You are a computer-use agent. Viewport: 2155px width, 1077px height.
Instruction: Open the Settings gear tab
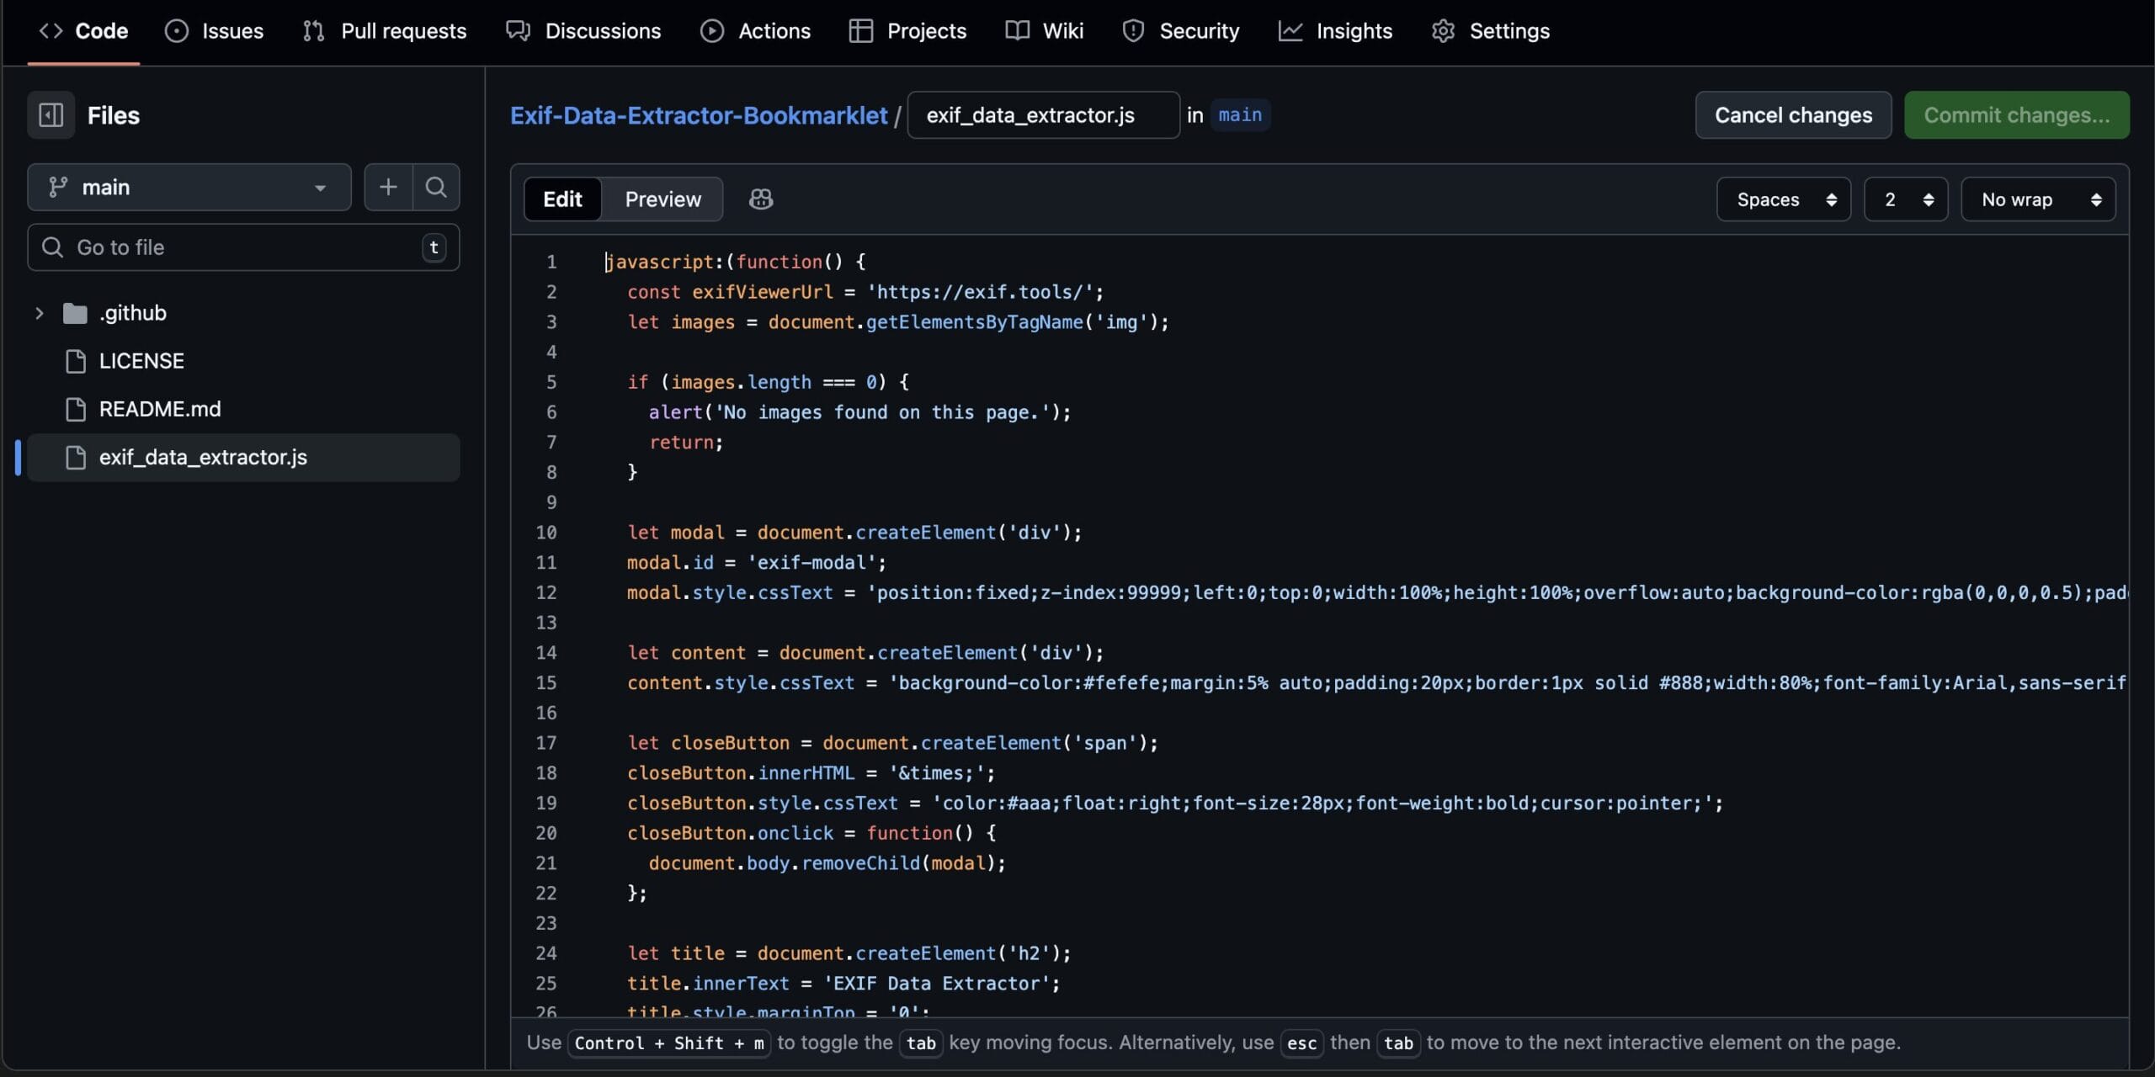tap(1490, 31)
